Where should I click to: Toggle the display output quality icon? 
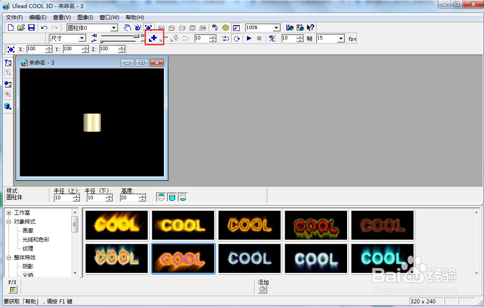point(237,28)
